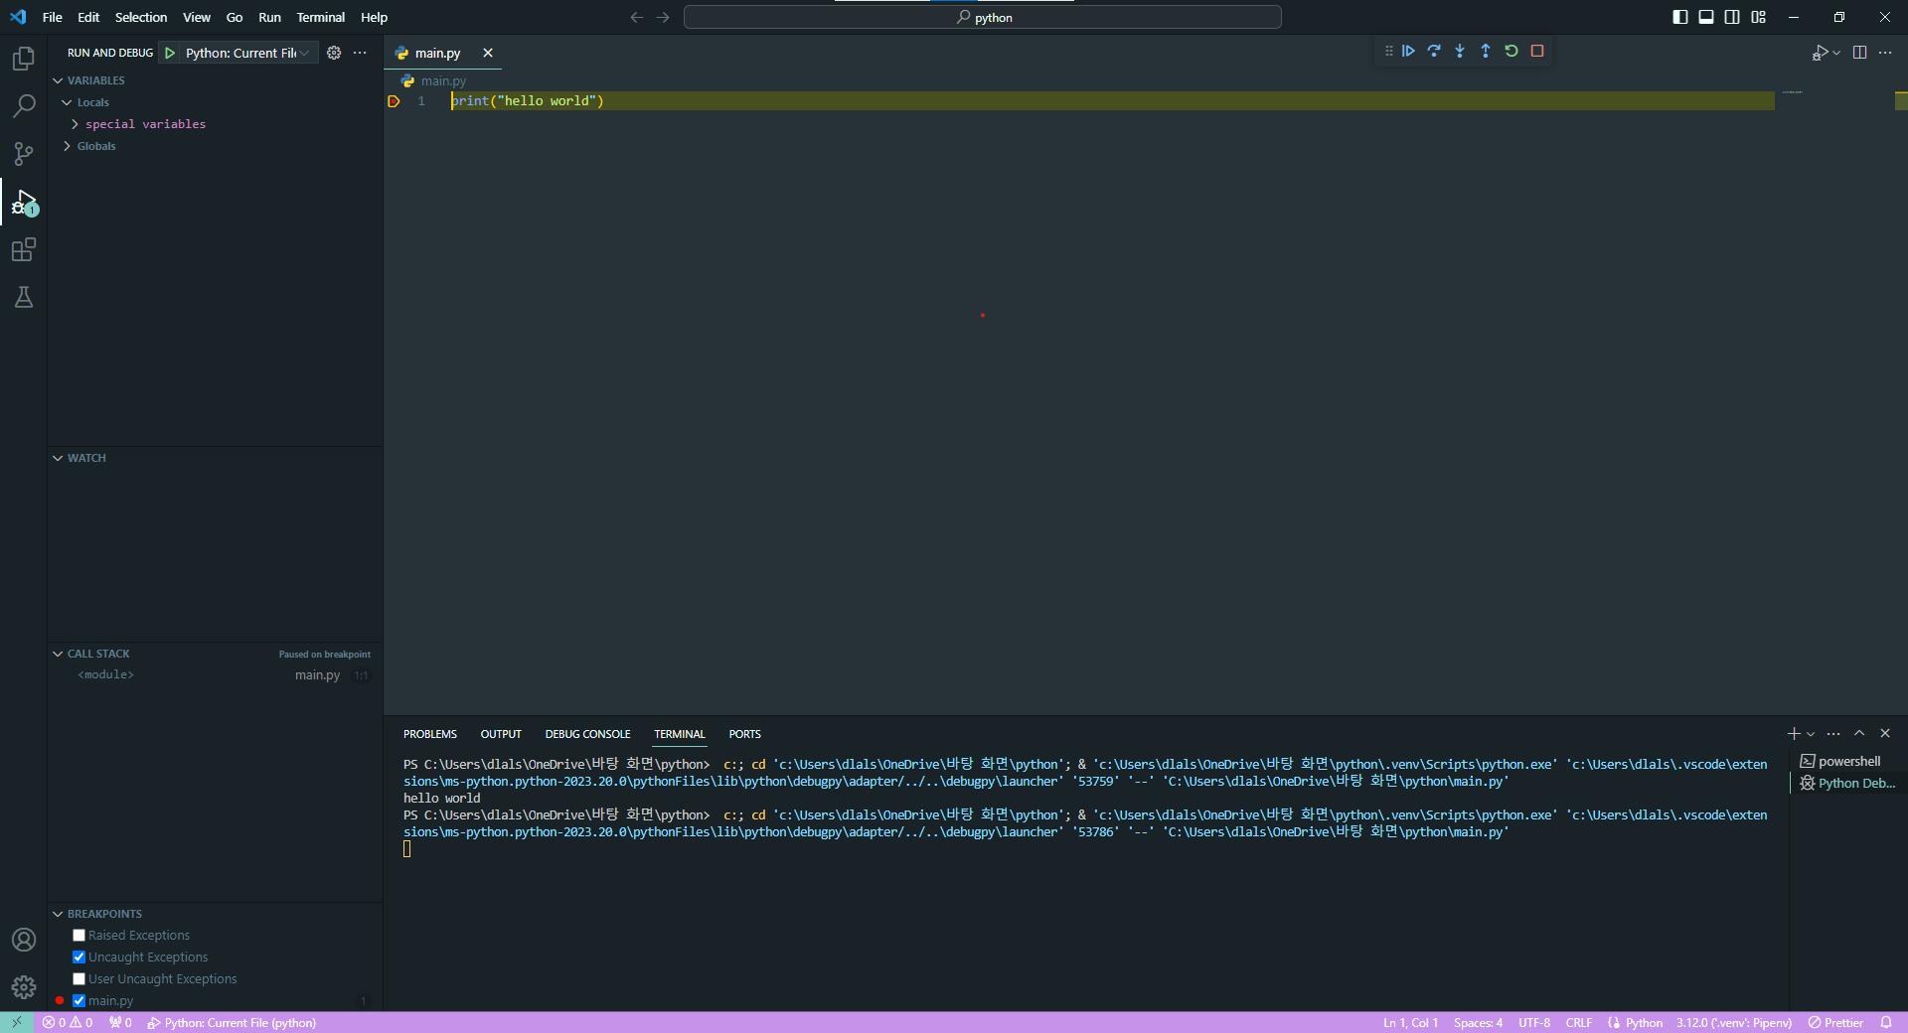Toggle breakpoint on line 1 gutter
The height and width of the screenshot is (1033, 1908).
[394, 101]
